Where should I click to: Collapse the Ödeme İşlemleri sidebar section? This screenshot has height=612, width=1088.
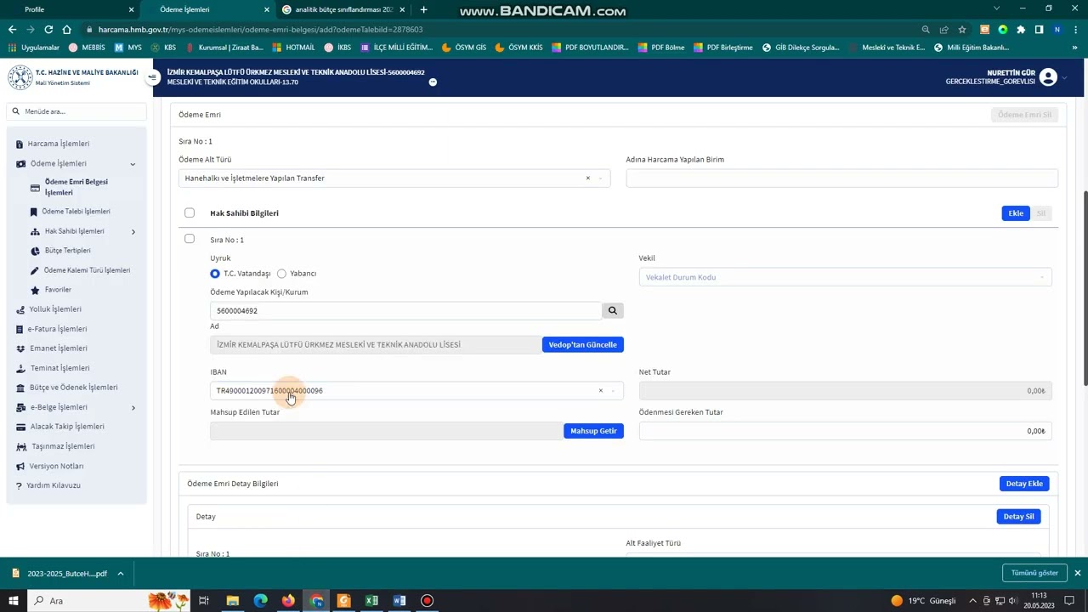[x=133, y=164]
